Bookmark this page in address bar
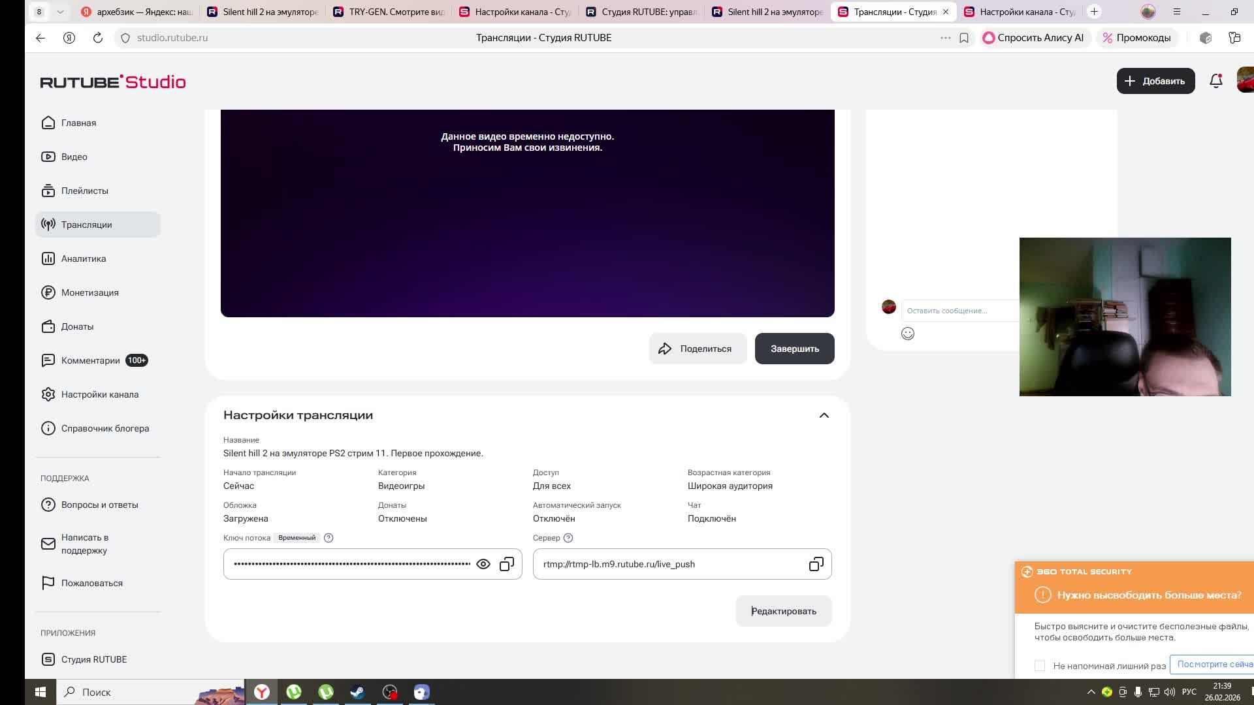 tap(963, 38)
